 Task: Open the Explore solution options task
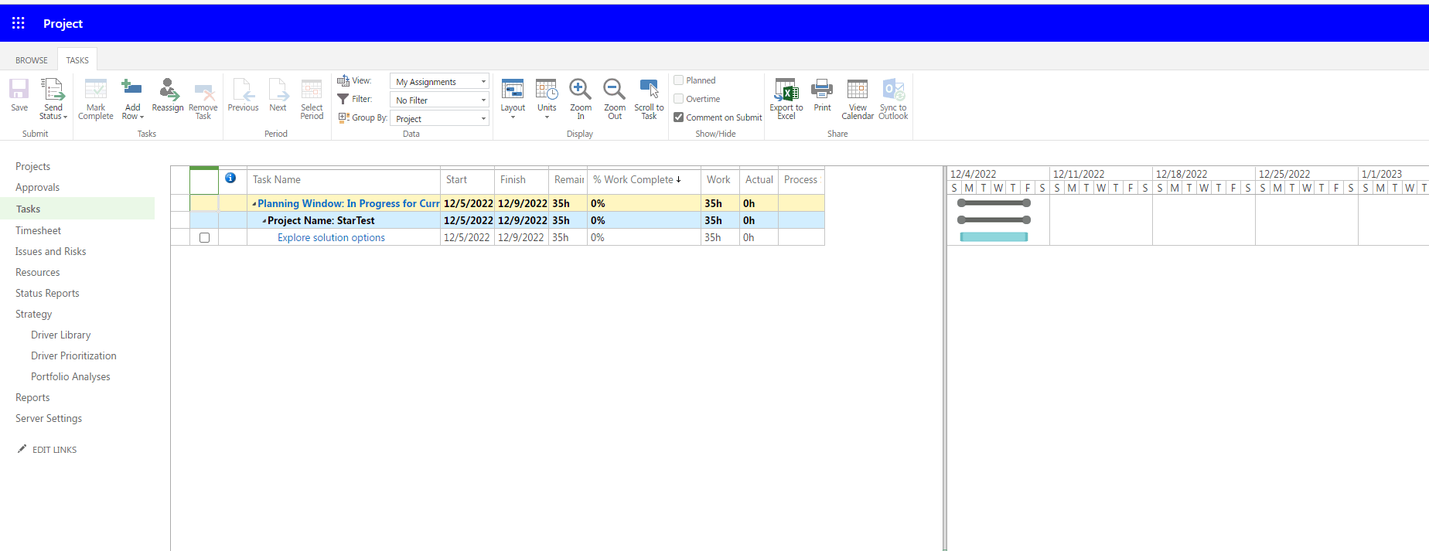click(331, 237)
